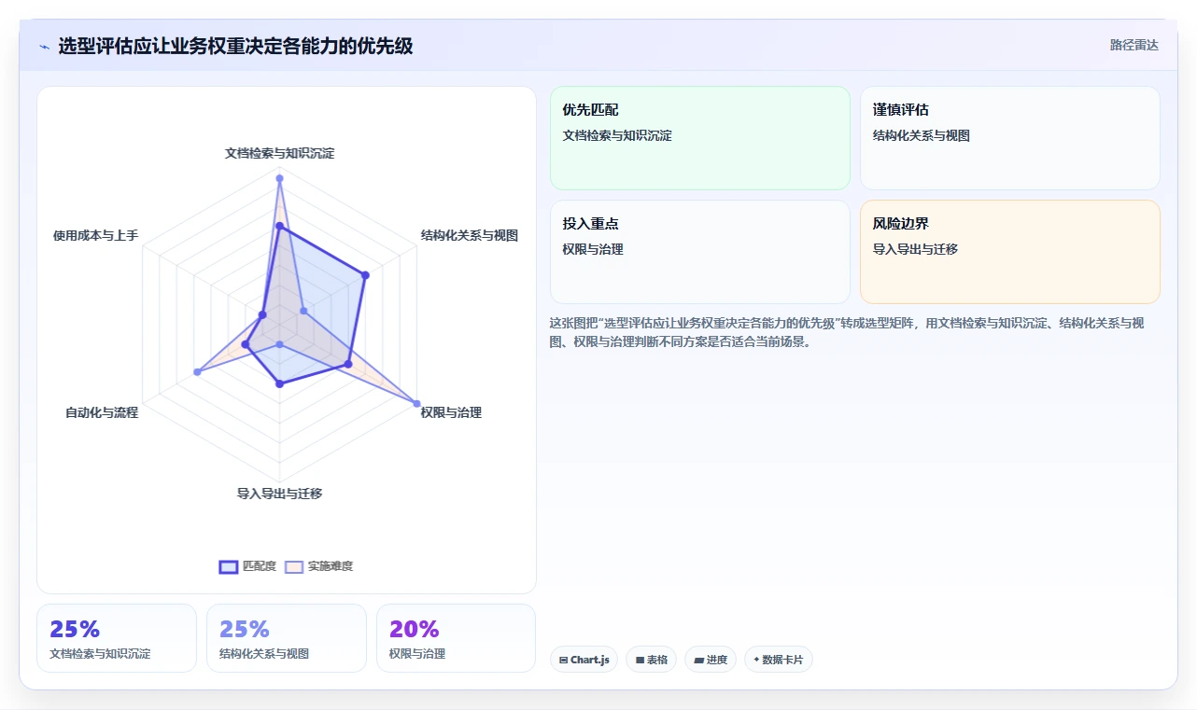Click radar axis label 权限与治理
The height and width of the screenshot is (710, 1197).
[x=451, y=412]
